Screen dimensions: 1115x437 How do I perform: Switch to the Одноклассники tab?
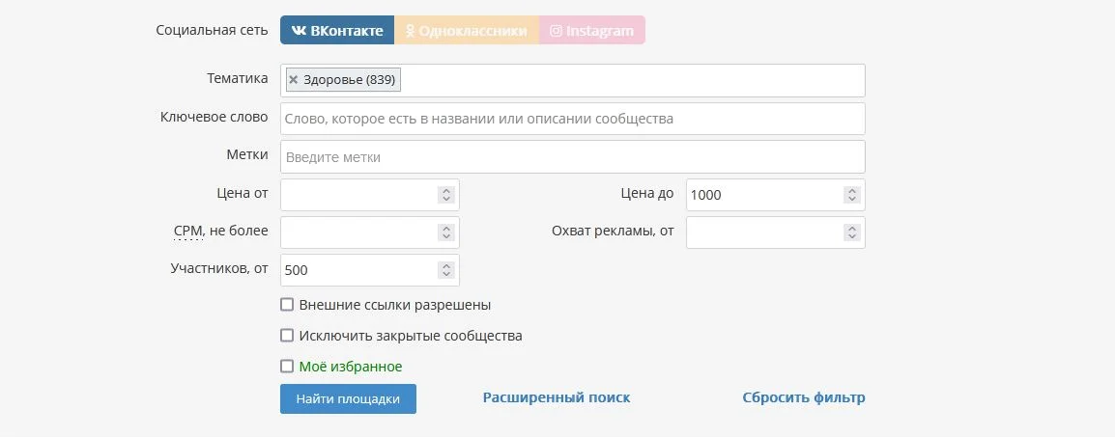tap(467, 31)
